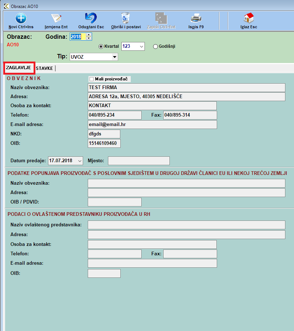Increase Godina with up arrow
This screenshot has width=294, height=331.
(88, 35)
